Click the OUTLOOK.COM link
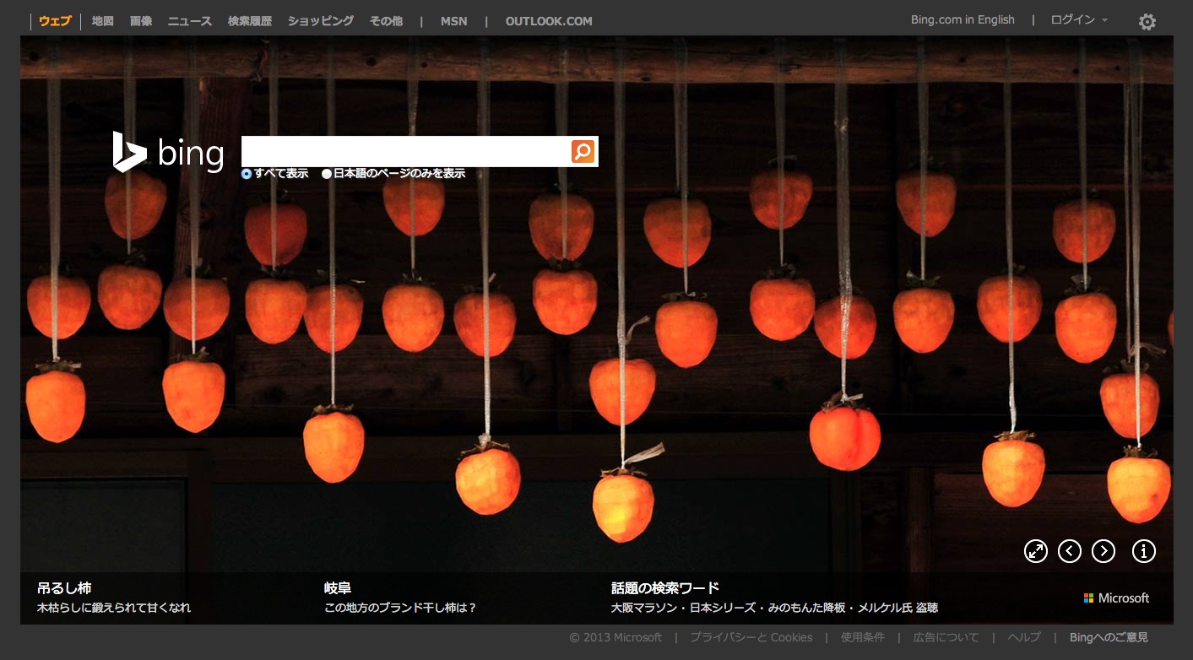The height and width of the screenshot is (660, 1193). coord(549,21)
